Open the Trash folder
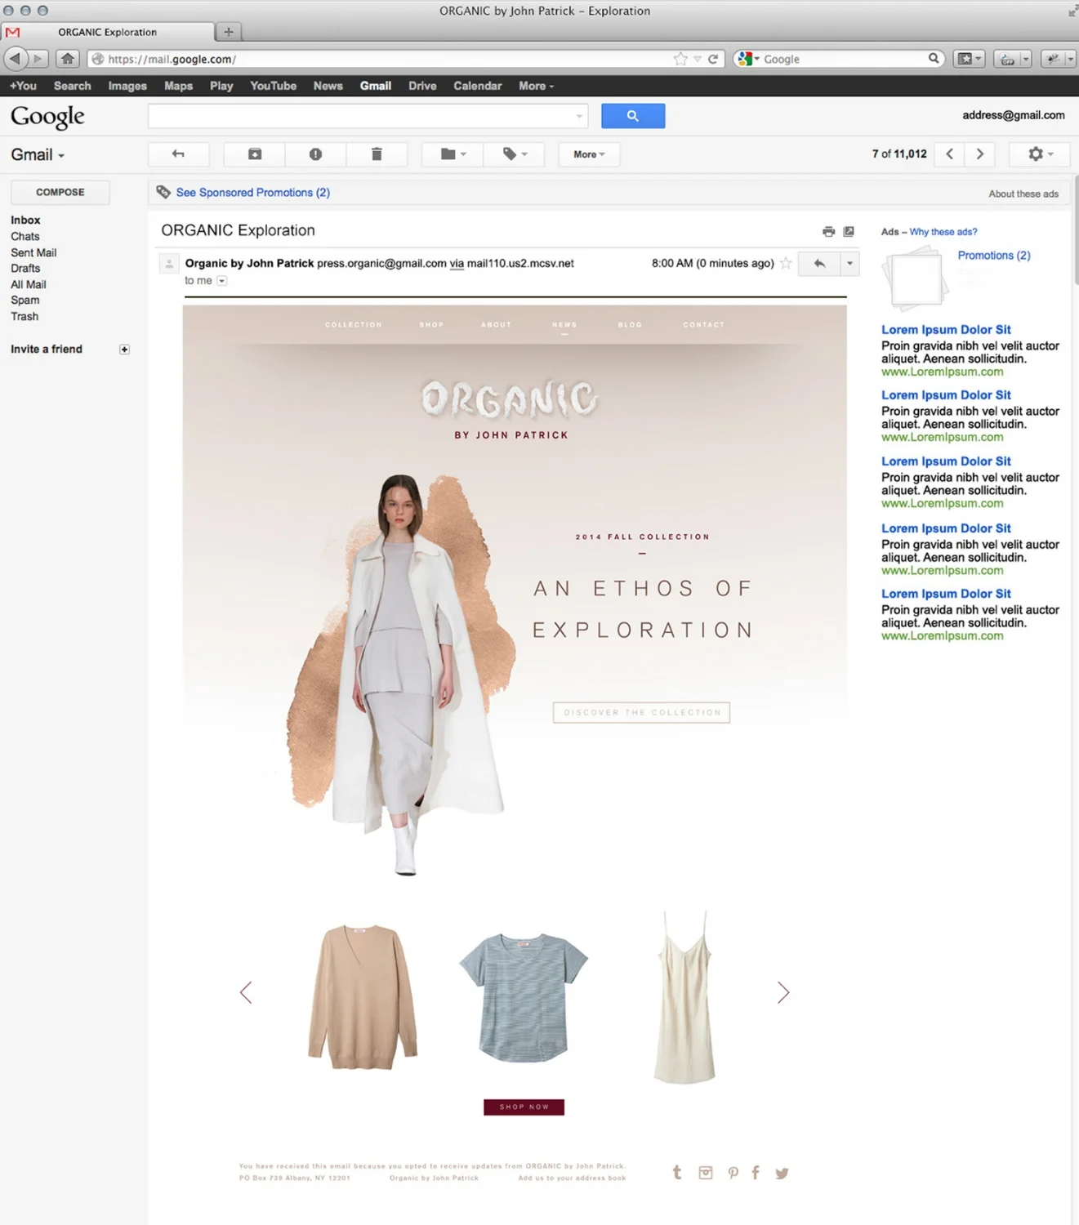This screenshot has height=1225, width=1079. point(25,317)
